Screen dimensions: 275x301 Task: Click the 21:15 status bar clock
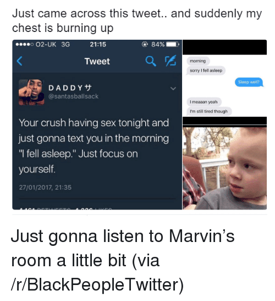pyautogui.click(x=98, y=45)
